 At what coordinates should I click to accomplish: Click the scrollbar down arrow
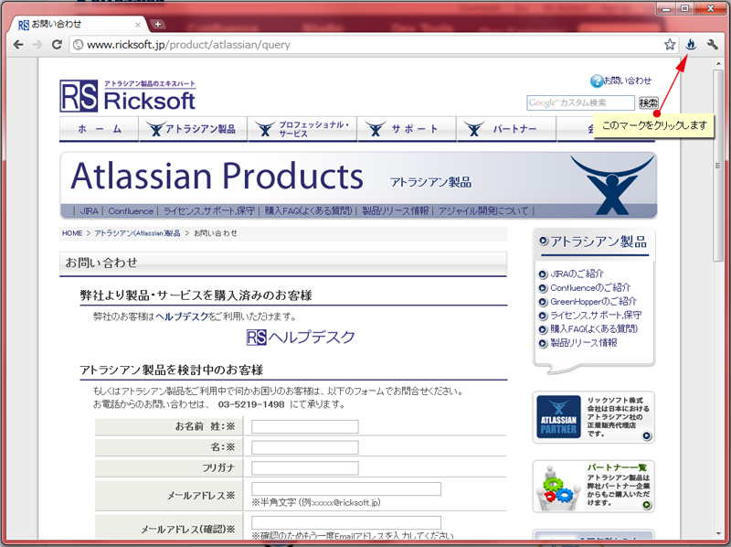pos(718,533)
